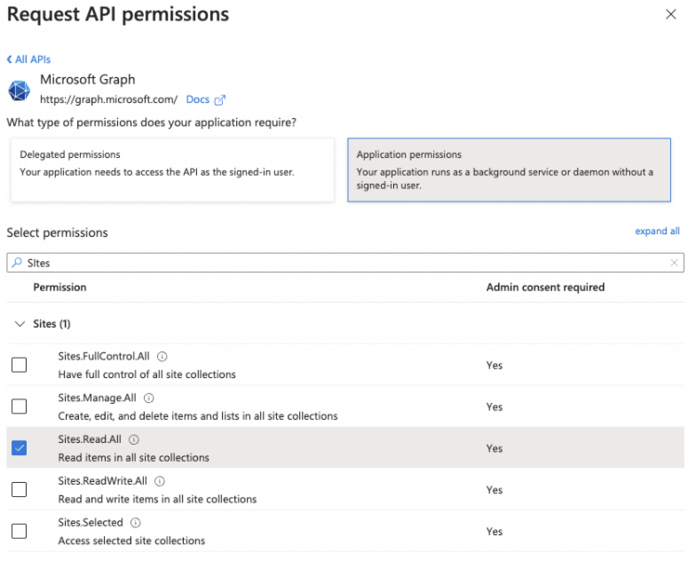Click info icon next to Sites.FullControl.All
Viewport: 696px width, 561px height.
tap(162, 357)
